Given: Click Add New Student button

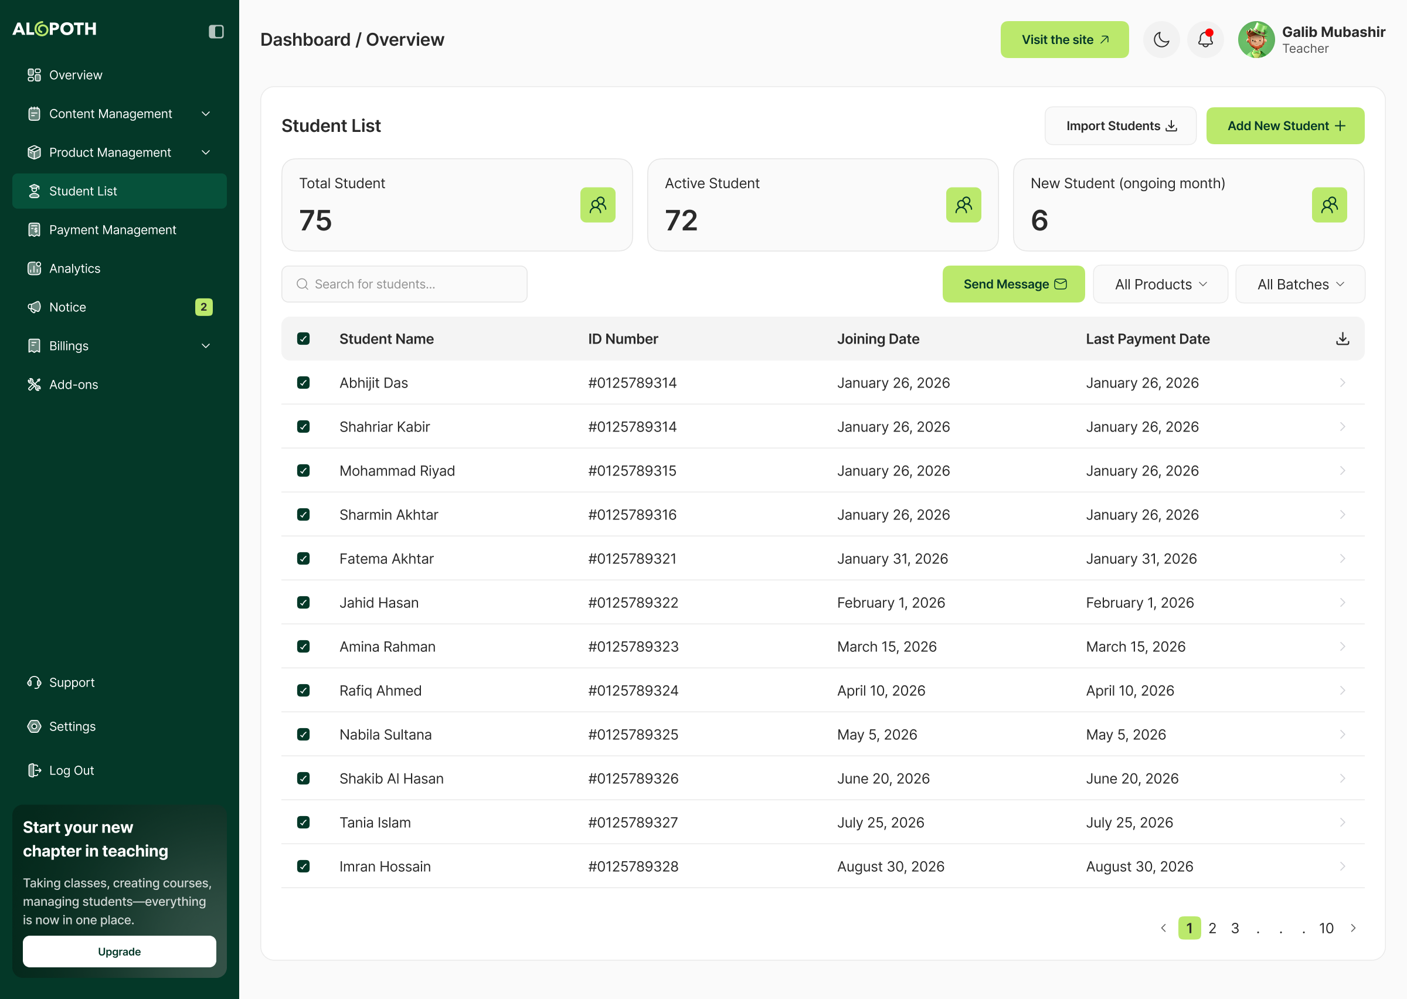Looking at the screenshot, I should tap(1285, 126).
